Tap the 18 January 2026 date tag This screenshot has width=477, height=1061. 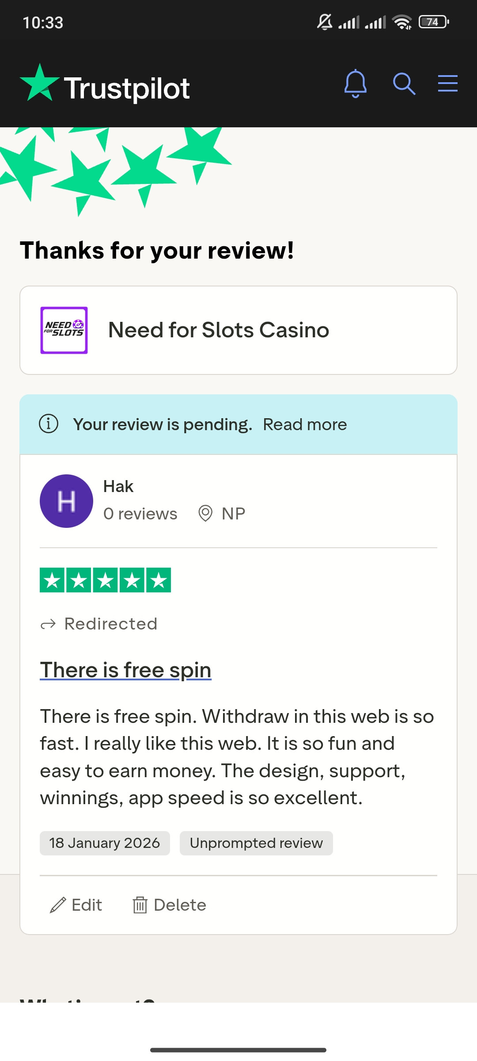[105, 843]
